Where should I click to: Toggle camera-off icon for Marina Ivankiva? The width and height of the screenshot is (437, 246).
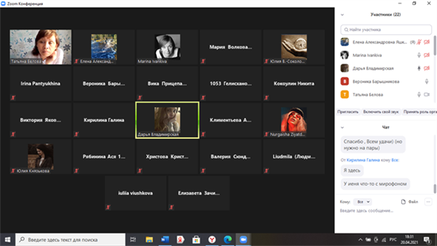click(x=427, y=55)
